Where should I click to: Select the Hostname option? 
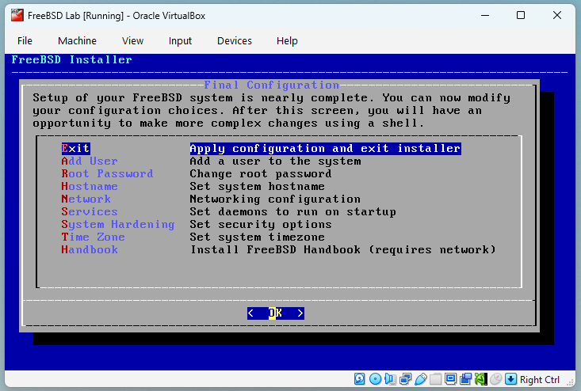coord(90,186)
